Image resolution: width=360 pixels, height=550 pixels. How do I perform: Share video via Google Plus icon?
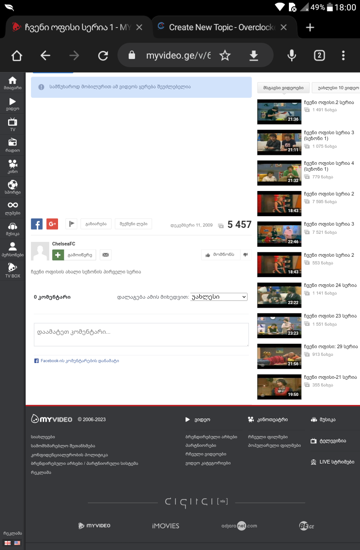pos(52,224)
